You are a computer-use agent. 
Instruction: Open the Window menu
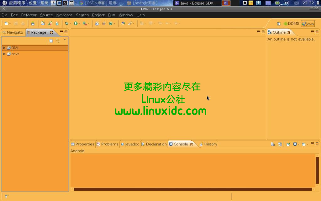126,15
